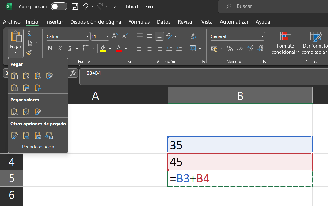Image resolution: width=328 pixels, height=206 pixels.
Task: Toggle bottom align button
Action: click(x=159, y=36)
